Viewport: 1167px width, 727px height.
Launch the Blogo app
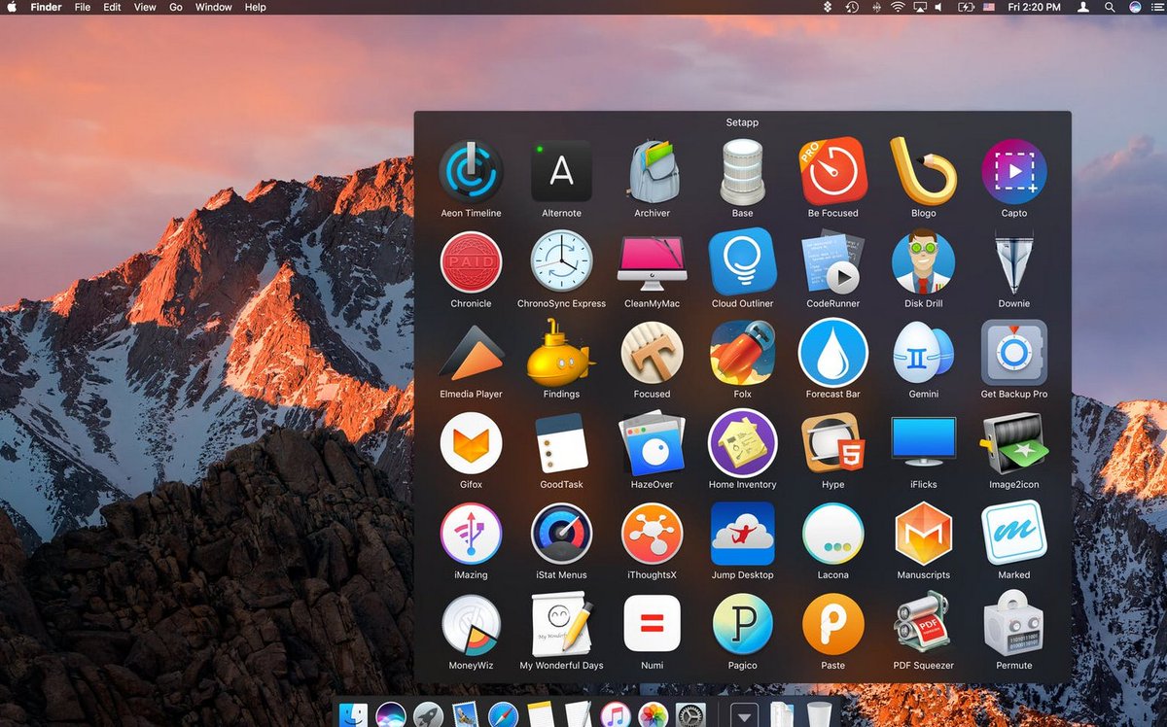[923, 170]
